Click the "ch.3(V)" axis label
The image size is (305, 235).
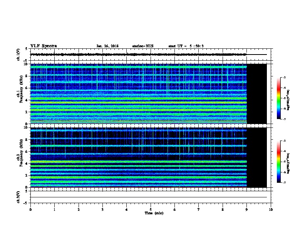(18, 197)
